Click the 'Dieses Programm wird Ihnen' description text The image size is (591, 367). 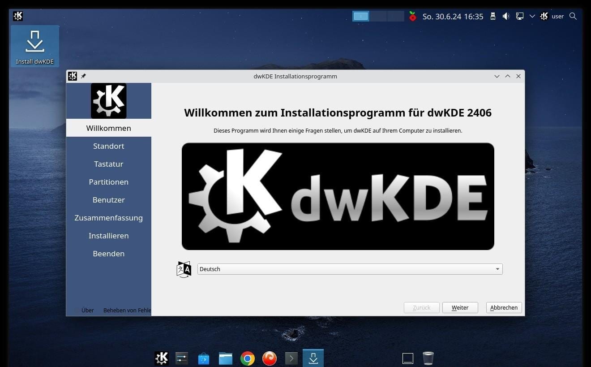coord(338,131)
